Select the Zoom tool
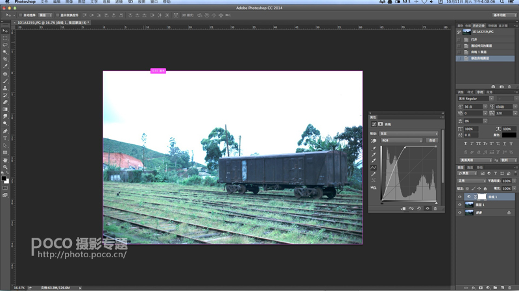Viewport: 519px width, 291px height. point(5,167)
